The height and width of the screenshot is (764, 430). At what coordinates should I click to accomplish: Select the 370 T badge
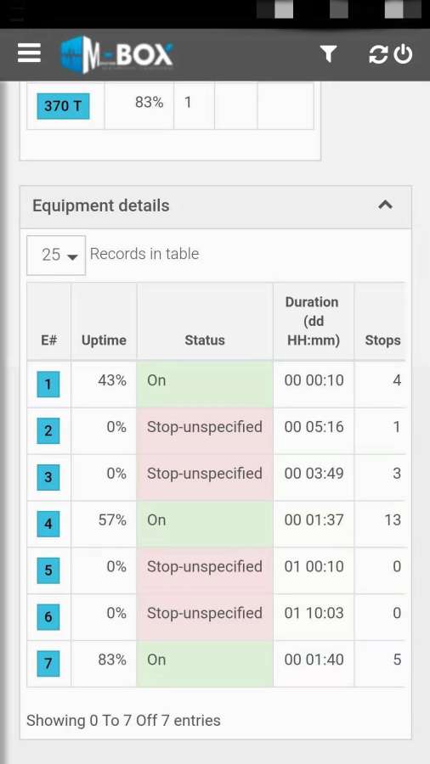64,106
